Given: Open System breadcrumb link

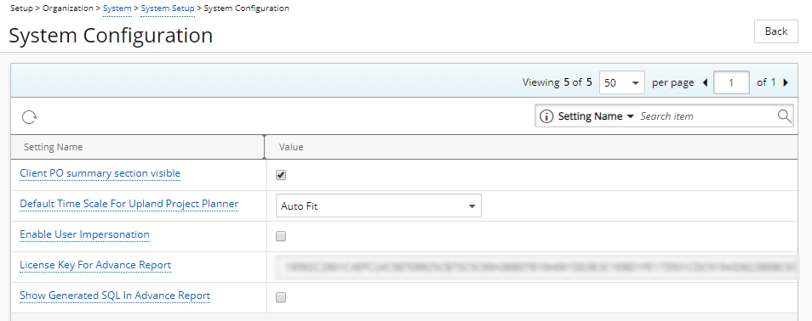Looking at the screenshot, I should point(117,8).
